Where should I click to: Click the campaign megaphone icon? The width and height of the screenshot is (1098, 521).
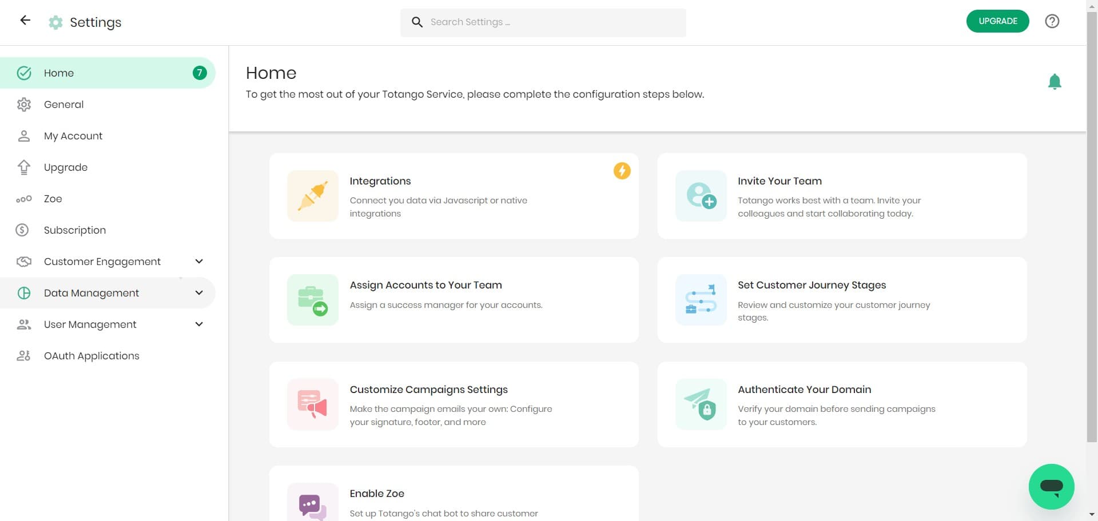tap(312, 404)
